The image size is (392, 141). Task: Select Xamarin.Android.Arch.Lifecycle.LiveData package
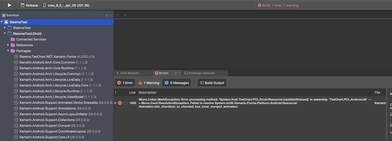[56, 80]
